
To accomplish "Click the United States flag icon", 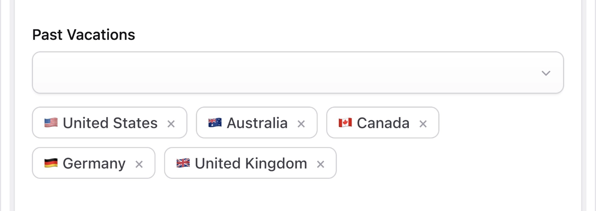I will click(51, 123).
